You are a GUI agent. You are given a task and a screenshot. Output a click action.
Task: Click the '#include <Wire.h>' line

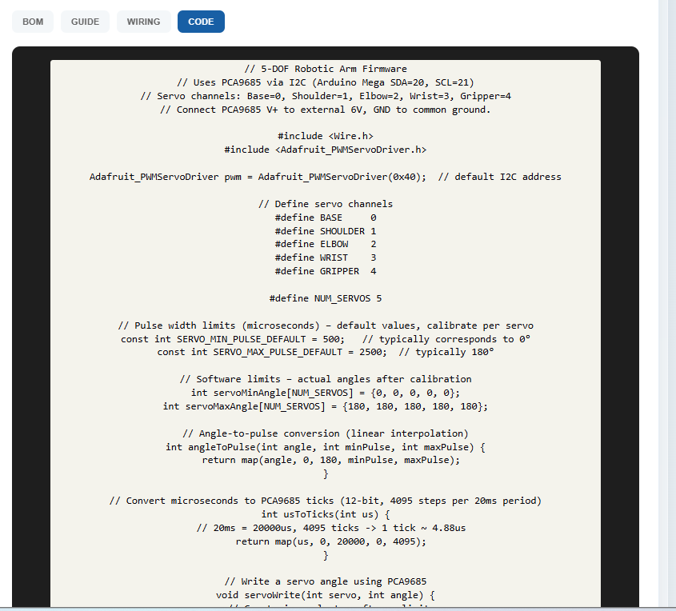(x=326, y=136)
